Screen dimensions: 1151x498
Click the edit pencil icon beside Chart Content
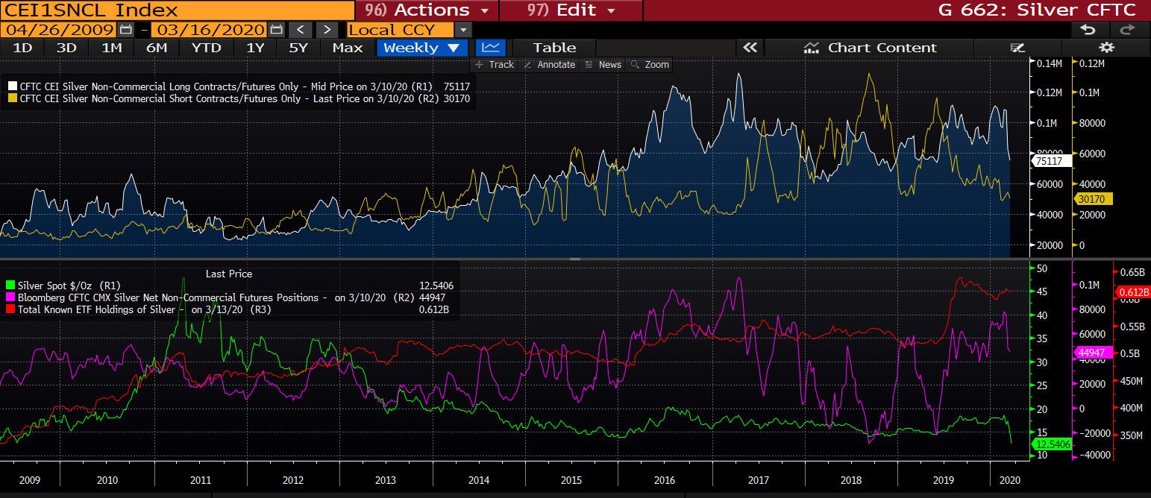(x=1017, y=48)
